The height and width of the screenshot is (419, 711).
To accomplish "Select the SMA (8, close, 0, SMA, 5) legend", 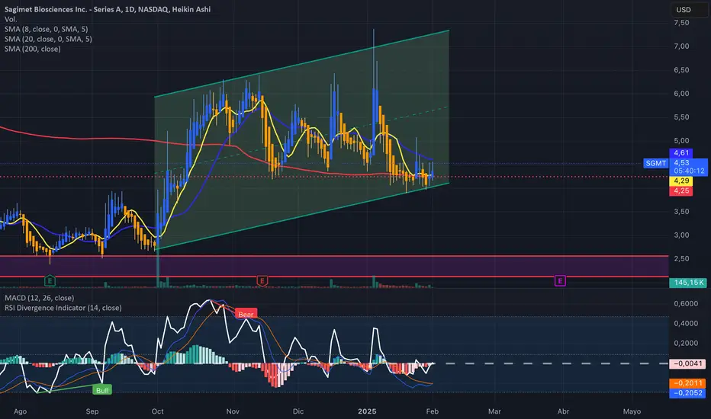I will [x=47, y=29].
